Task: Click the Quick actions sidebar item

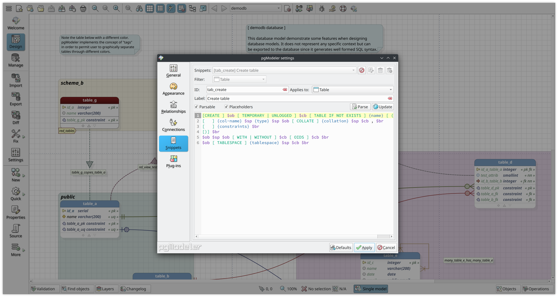Action: [16, 194]
